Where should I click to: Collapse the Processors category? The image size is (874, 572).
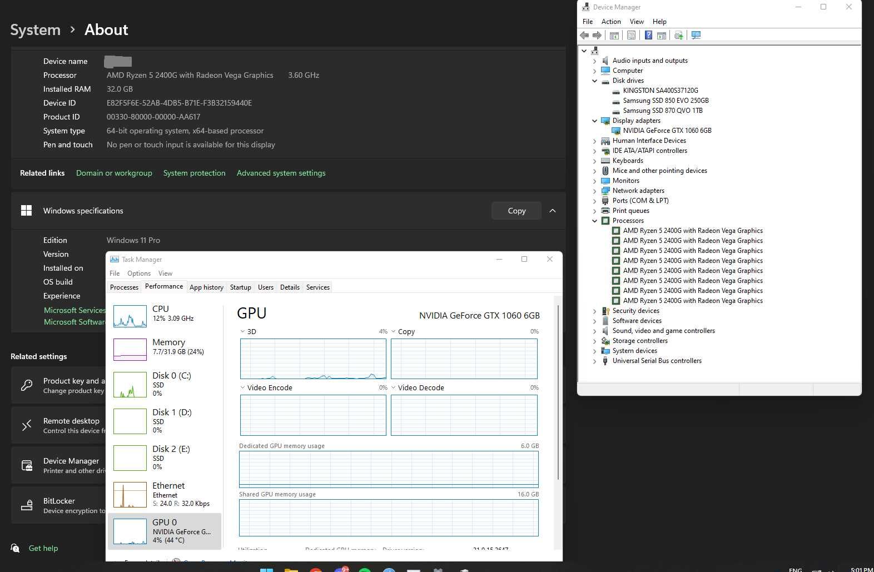tap(594, 221)
